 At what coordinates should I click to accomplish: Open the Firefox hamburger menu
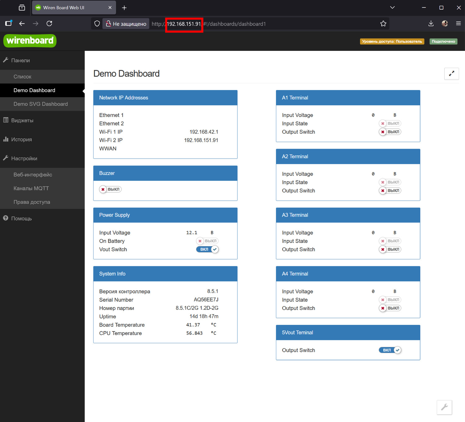pyautogui.click(x=458, y=24)
